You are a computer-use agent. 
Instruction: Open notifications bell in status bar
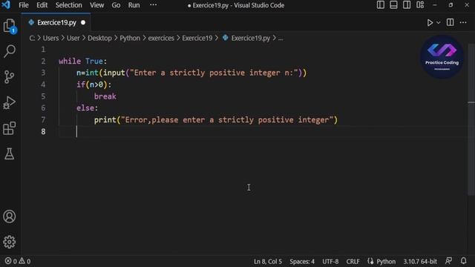pos(463,261)
